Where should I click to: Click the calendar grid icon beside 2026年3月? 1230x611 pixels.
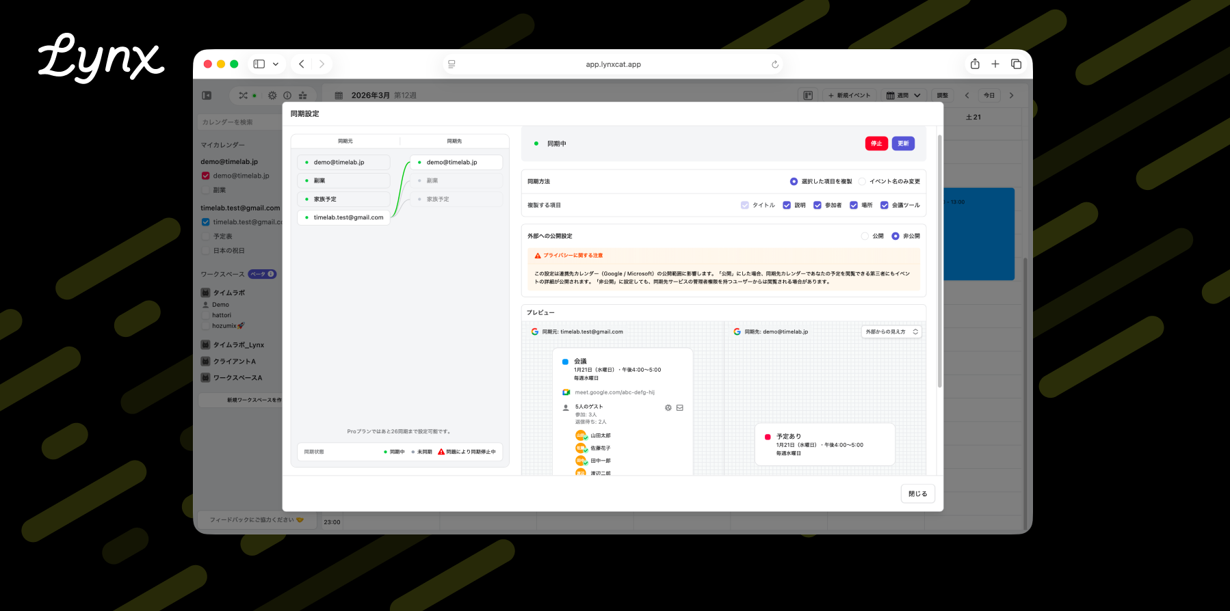point(339,96)
